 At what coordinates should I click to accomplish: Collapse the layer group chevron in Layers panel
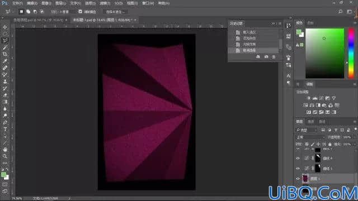[x=298, y=149]
